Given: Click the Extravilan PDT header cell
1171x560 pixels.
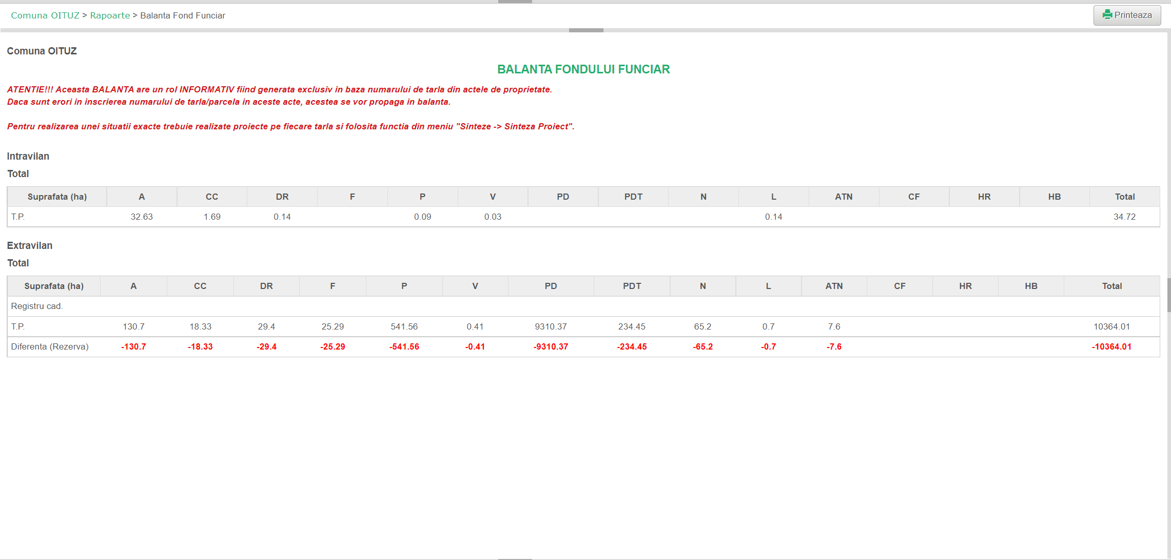Looking at the screenshot, I should [x=632, y=286].
